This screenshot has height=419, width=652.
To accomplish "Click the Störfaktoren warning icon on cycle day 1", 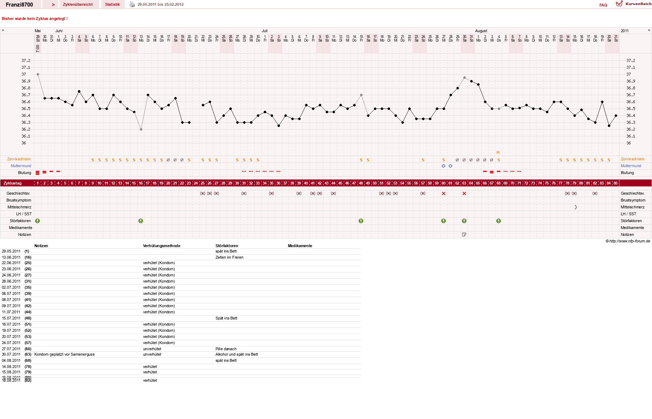I will click(38, 221).
